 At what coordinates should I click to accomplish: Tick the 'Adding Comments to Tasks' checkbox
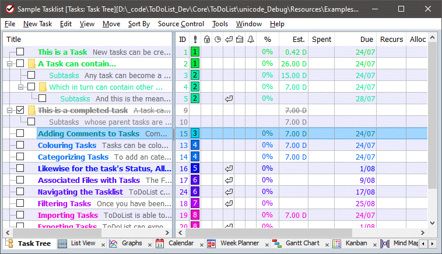click(x=20, y=133)
